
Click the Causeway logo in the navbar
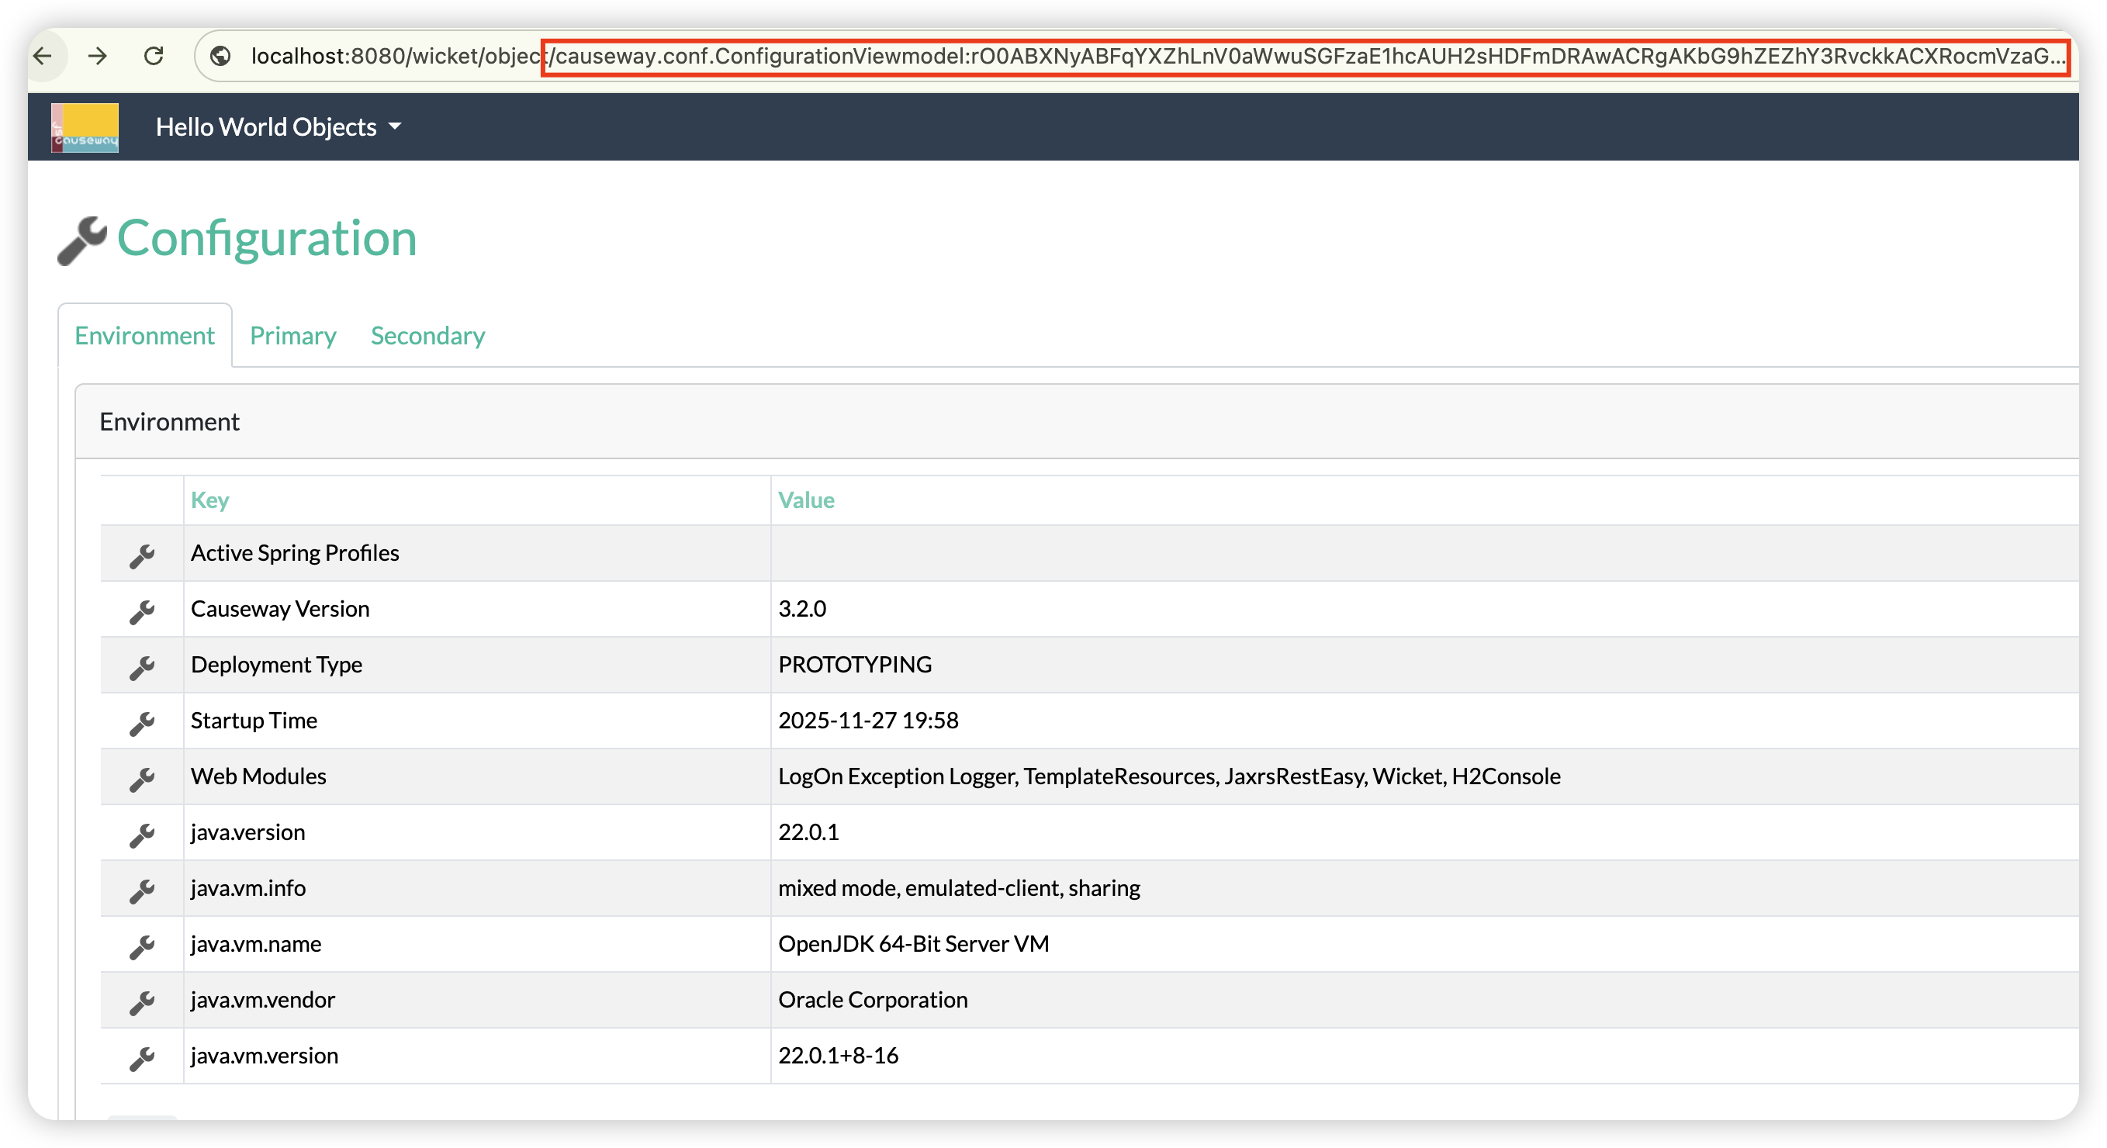tap(85, 127)
